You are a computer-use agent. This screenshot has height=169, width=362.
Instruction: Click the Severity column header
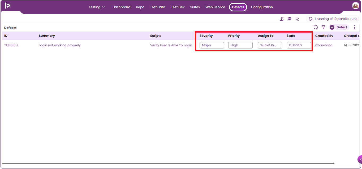206,36
